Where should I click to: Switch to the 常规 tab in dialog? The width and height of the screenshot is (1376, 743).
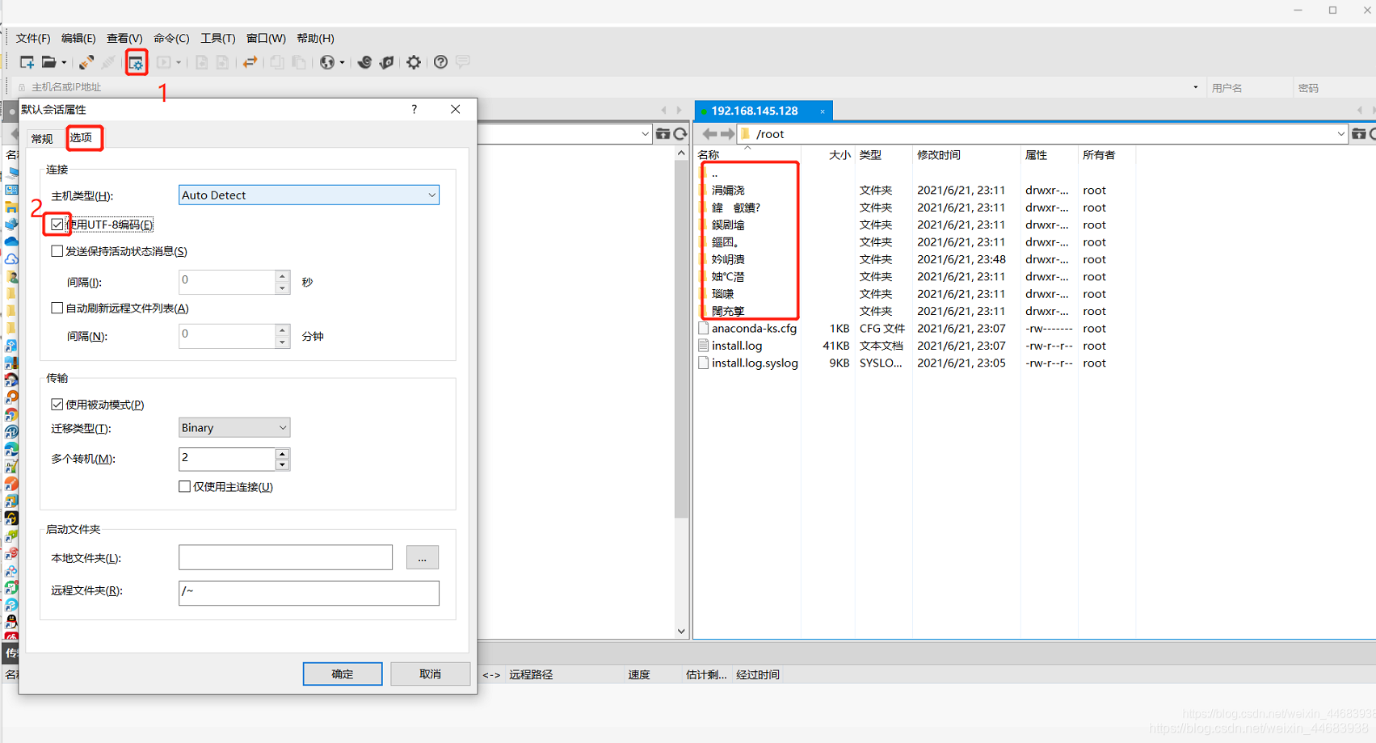coord(42,138)
